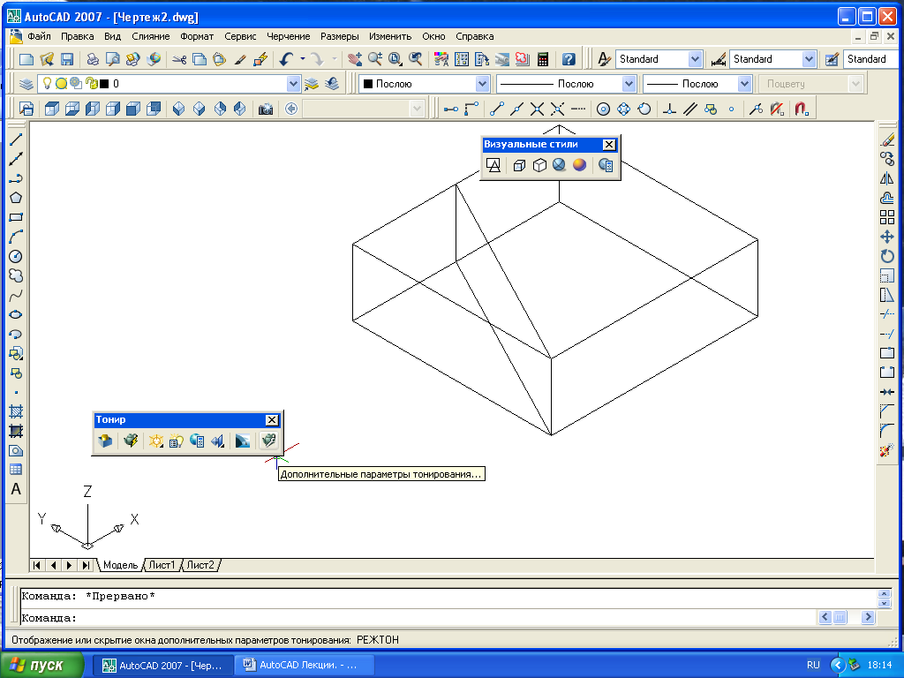Open the text style Standard dropdown
Screen dimensions: 904x678
pyautogui.click(x=695, y=59)
